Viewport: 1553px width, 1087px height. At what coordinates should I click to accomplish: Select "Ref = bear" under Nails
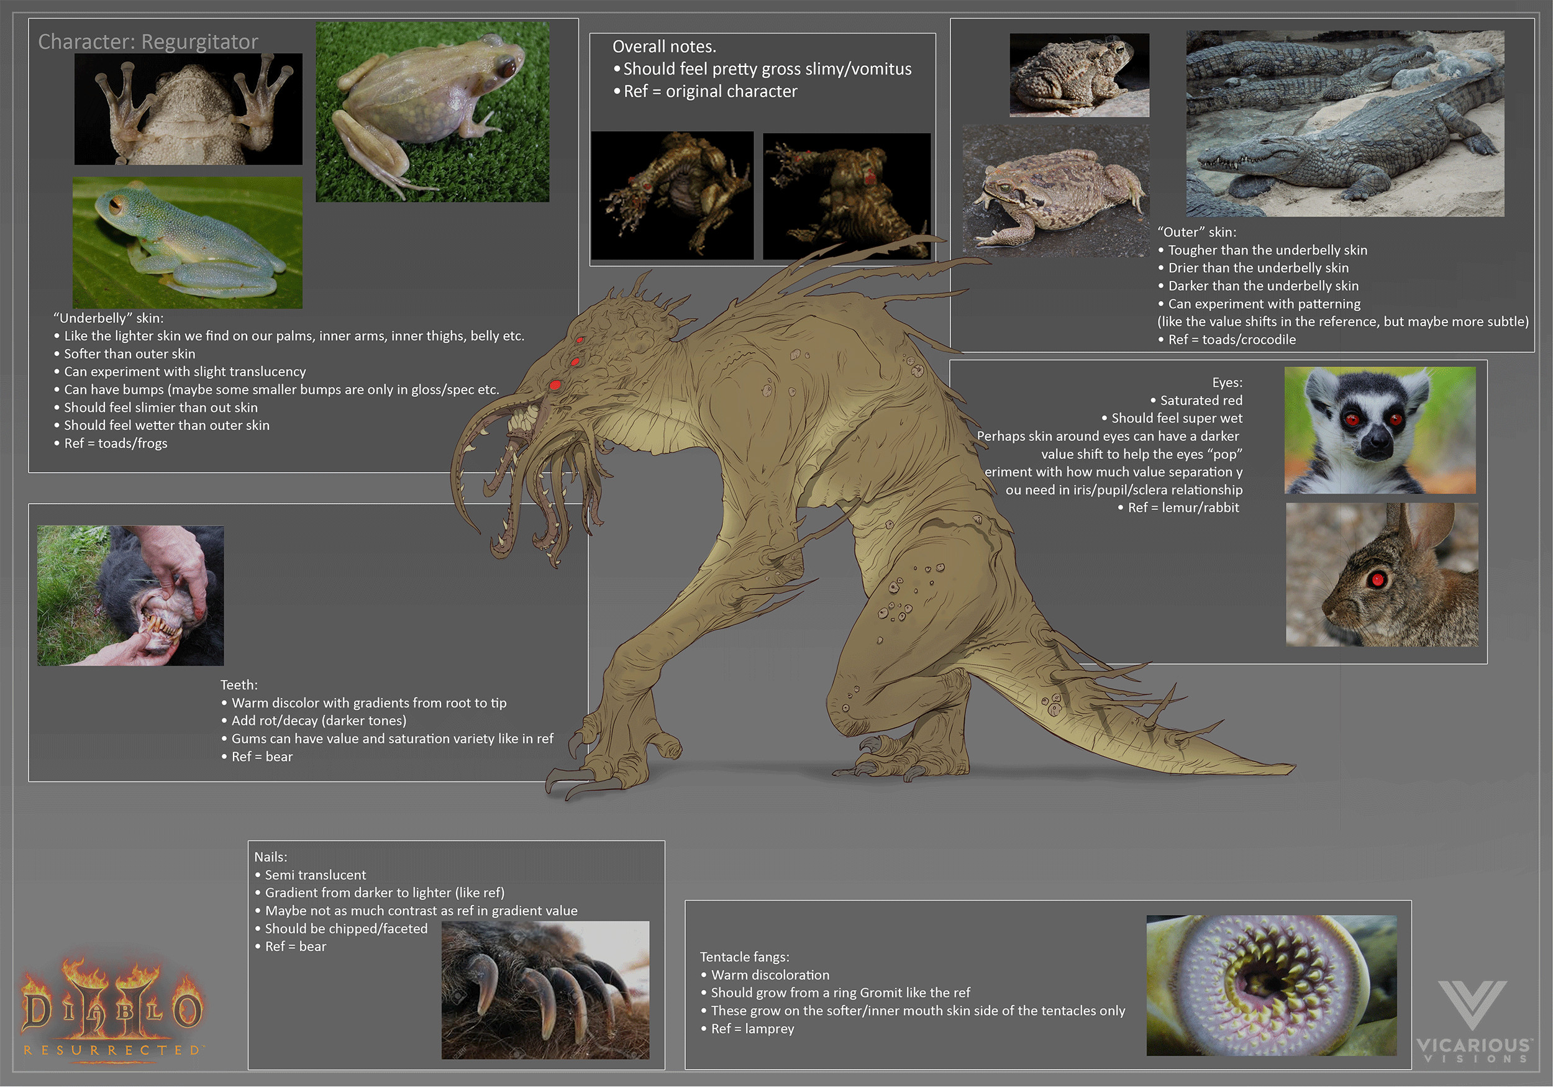pyautogui.click(x=290, y=946)
